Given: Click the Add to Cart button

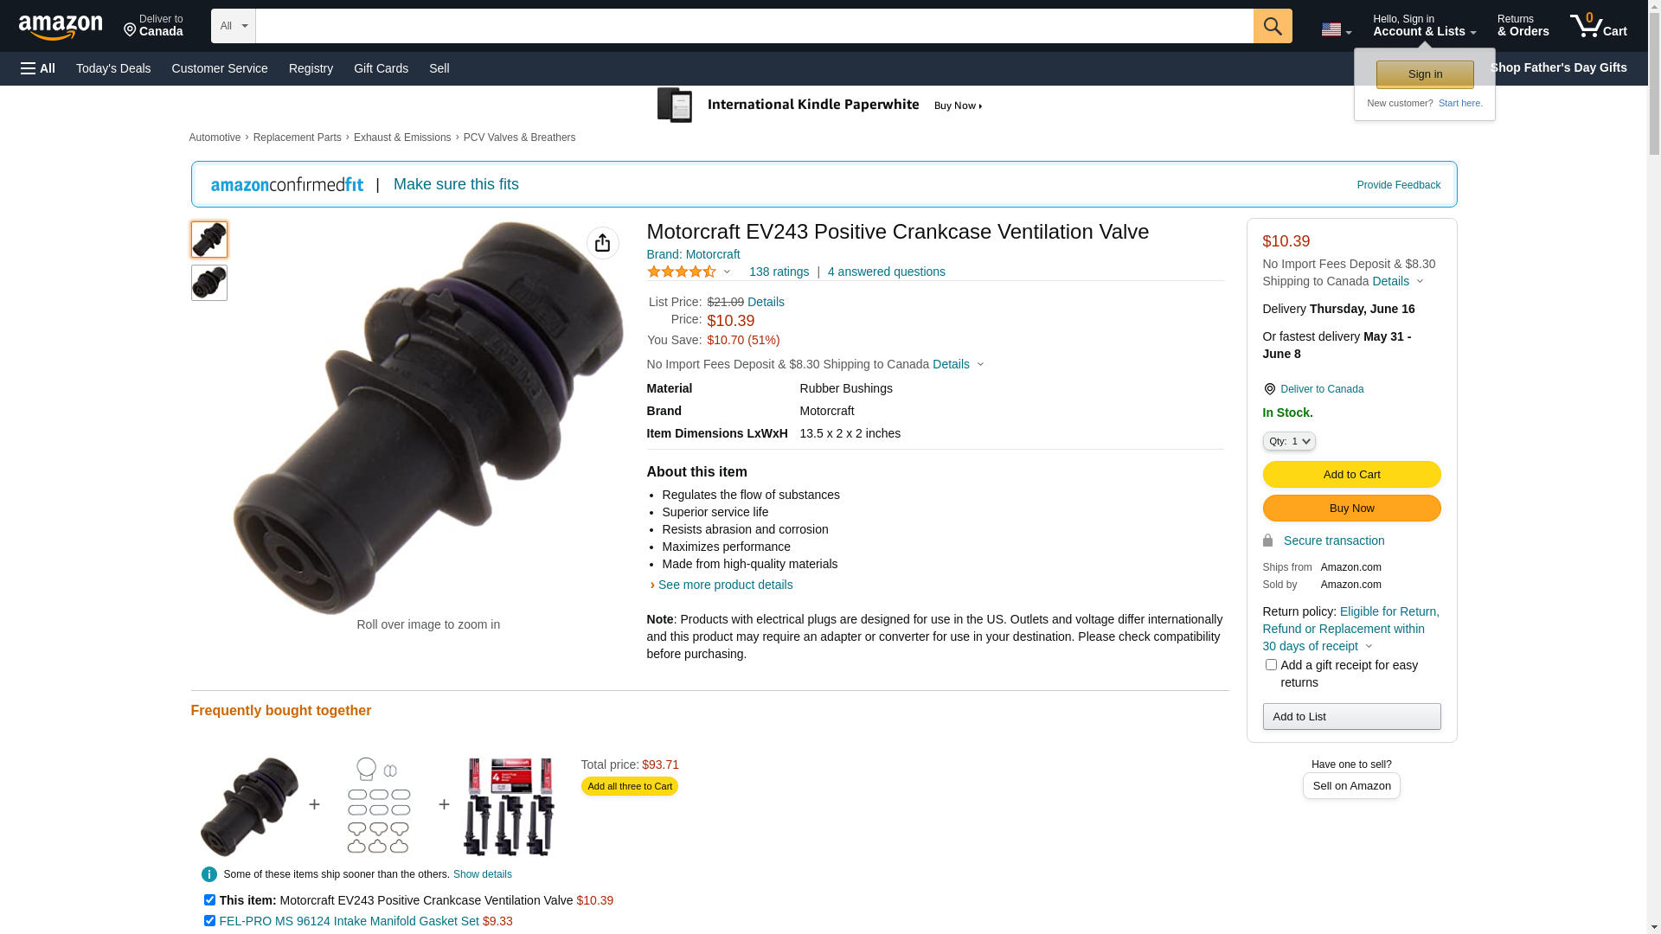Looking at the screenshot, I should click(x=1351, y=474).
